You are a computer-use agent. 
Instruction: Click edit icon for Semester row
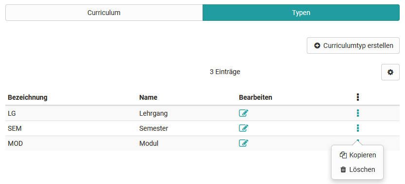coord(244,128)
